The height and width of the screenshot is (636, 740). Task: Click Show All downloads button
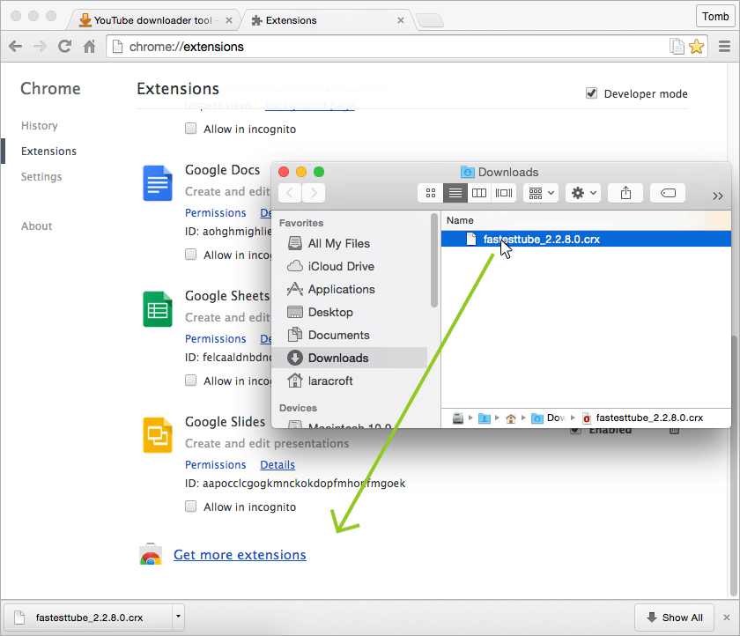(x=675, y=618)
